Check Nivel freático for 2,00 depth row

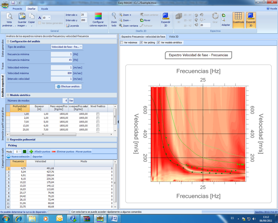tap(98, 118)
